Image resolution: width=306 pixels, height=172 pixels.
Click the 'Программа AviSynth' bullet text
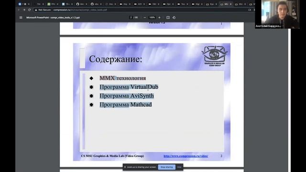pos(127,96)
